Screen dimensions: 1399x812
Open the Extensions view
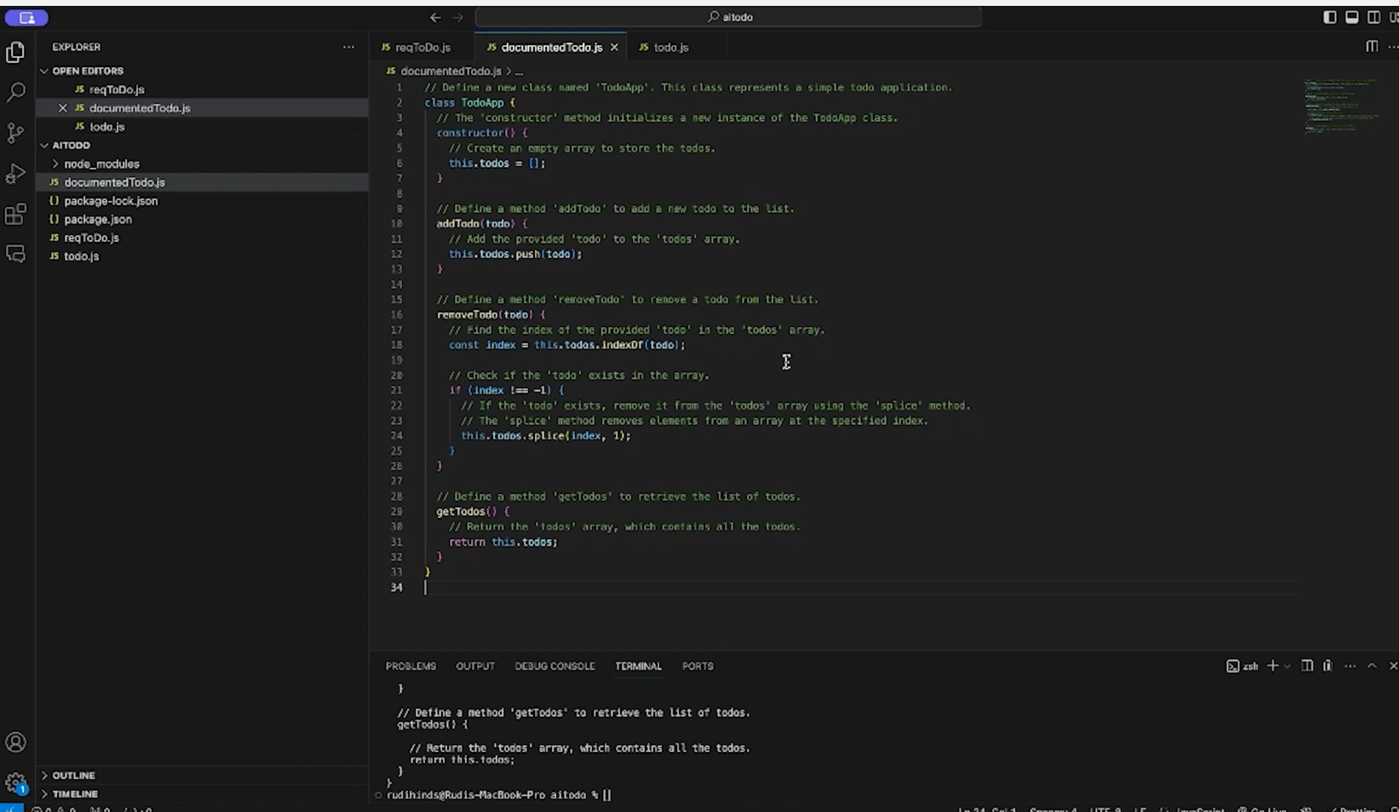[x=15, y=214]
